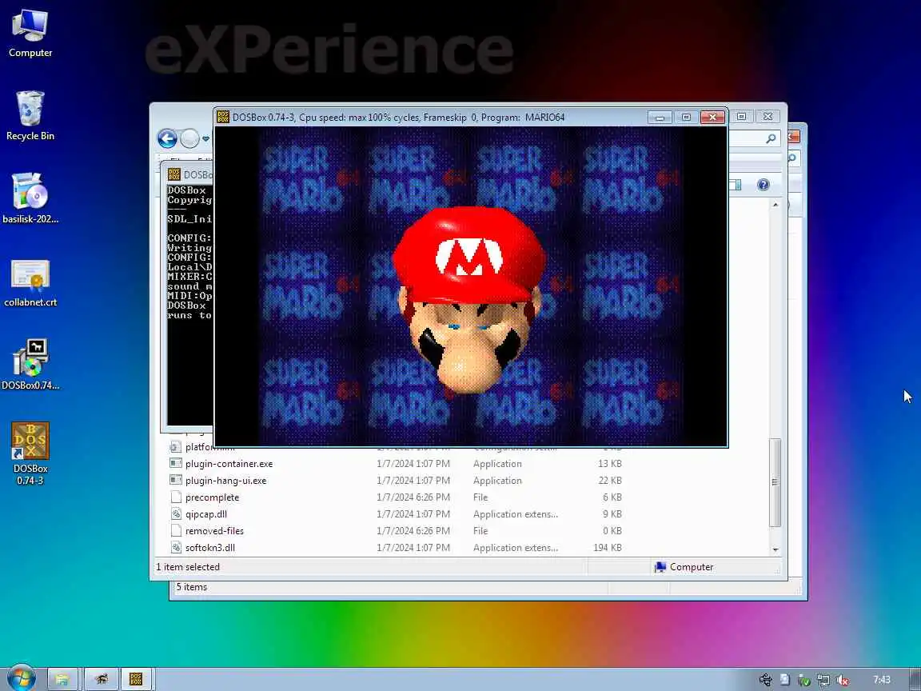Open Windows Explorer from taskbar
Viewport: 921px width, 691px height.
(x=62, y=679)
